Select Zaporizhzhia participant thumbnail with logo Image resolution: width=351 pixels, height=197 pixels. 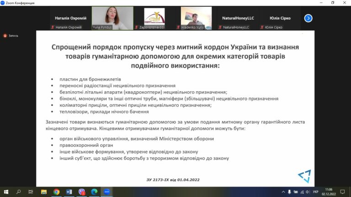pyautogui.click(x=154, y=18)
